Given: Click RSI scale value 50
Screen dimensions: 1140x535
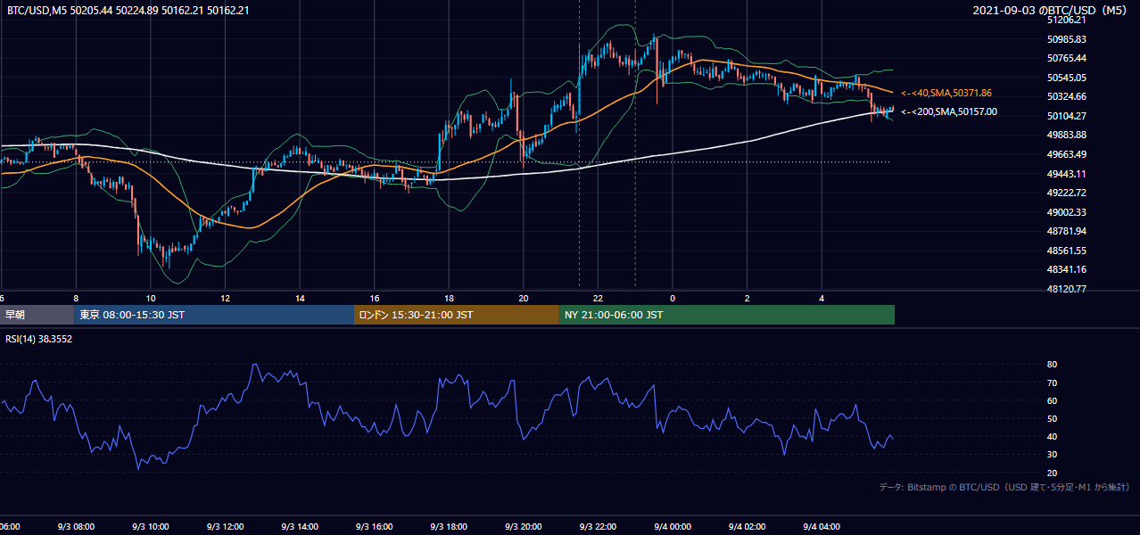Looking at the screenshot, I should (x=1052, y=418).
